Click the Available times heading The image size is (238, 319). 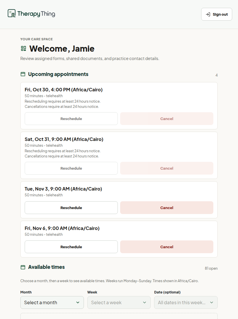click(x=46, y=267)
